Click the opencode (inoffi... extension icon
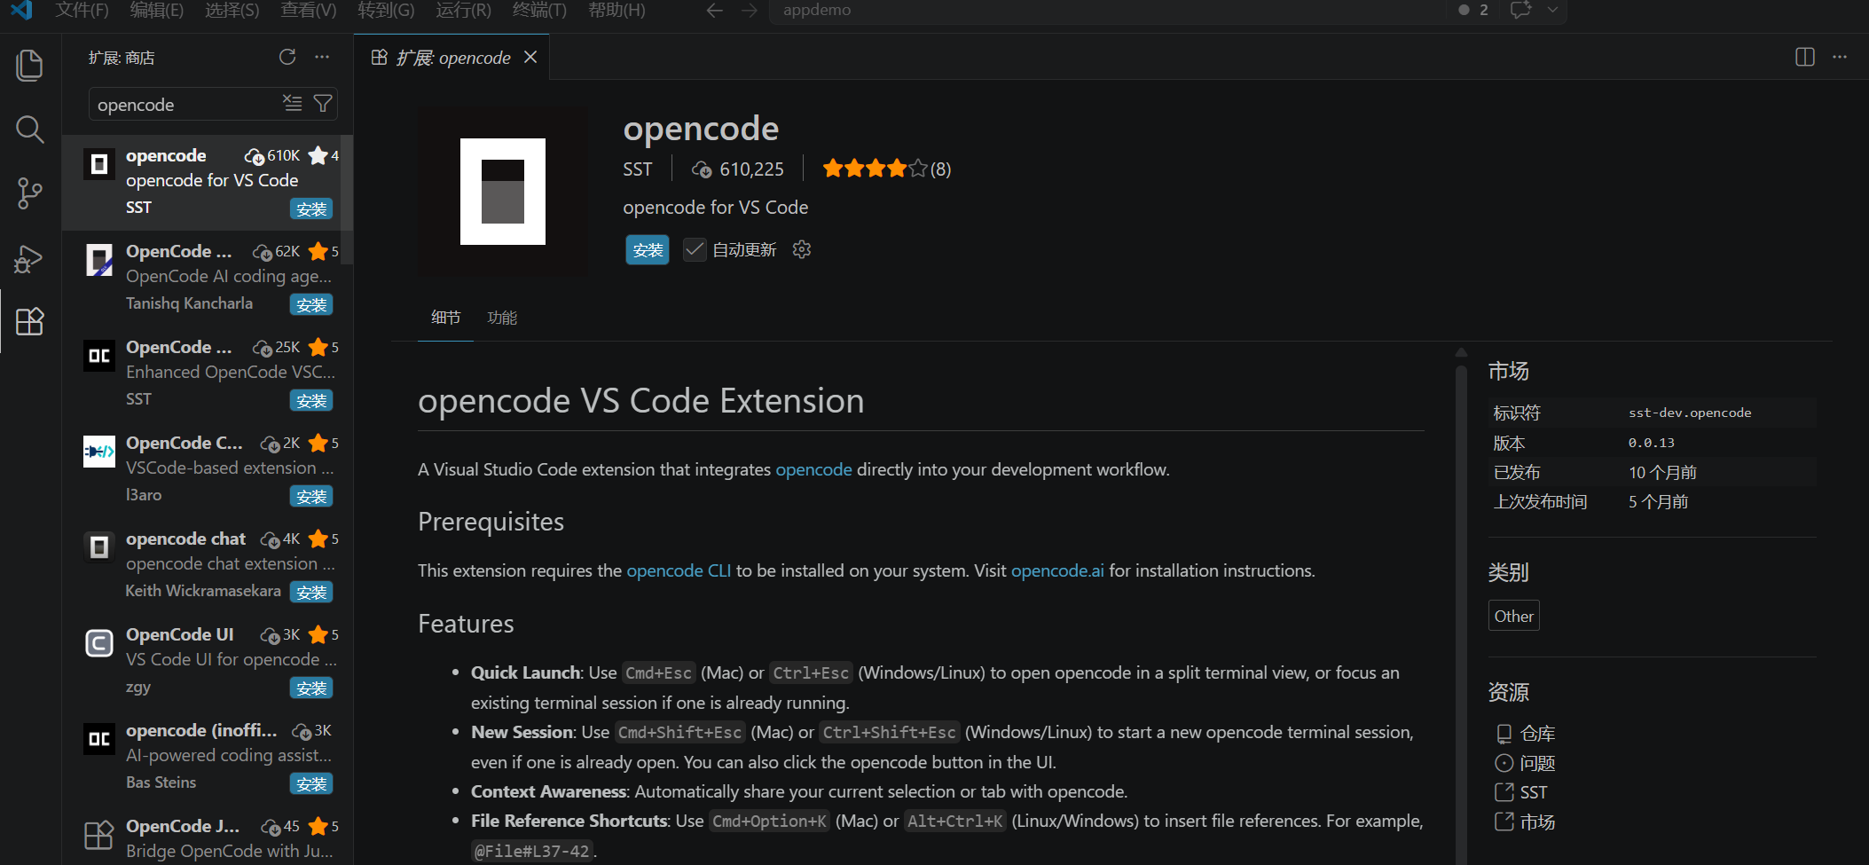1869x865 pixels. click(99, 739)
